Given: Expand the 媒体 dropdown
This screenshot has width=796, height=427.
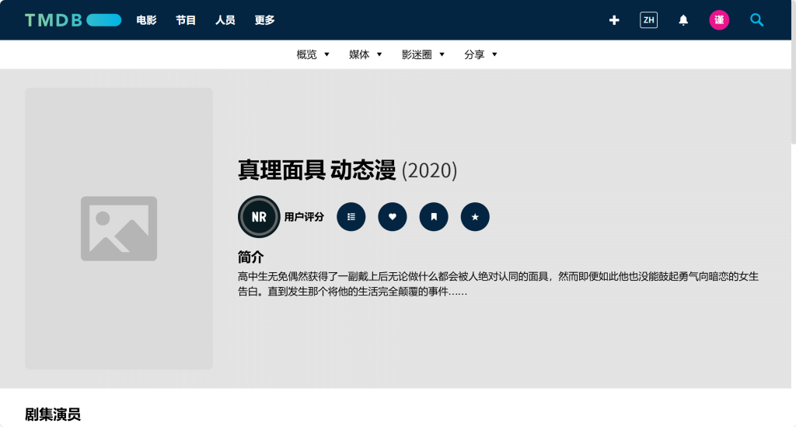Looking at the screenshot, I should pyautogui.click(x=365, y=54).
